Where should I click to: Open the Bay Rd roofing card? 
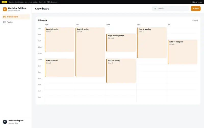[x=90, y=52]
